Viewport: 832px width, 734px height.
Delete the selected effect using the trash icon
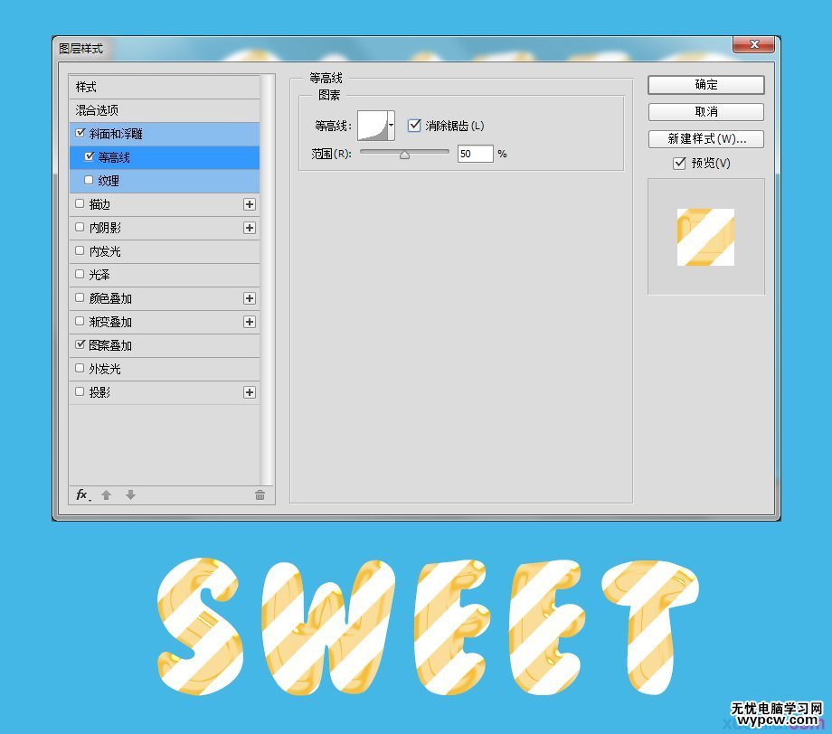260,495
